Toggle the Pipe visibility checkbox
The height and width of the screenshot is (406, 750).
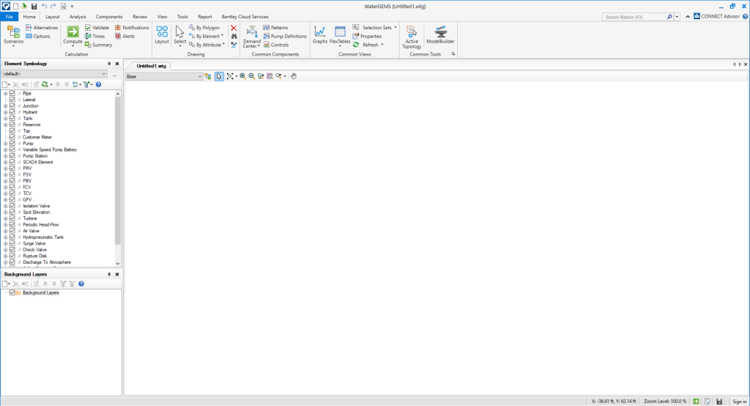pyautogui.click(x=12, y=93)
